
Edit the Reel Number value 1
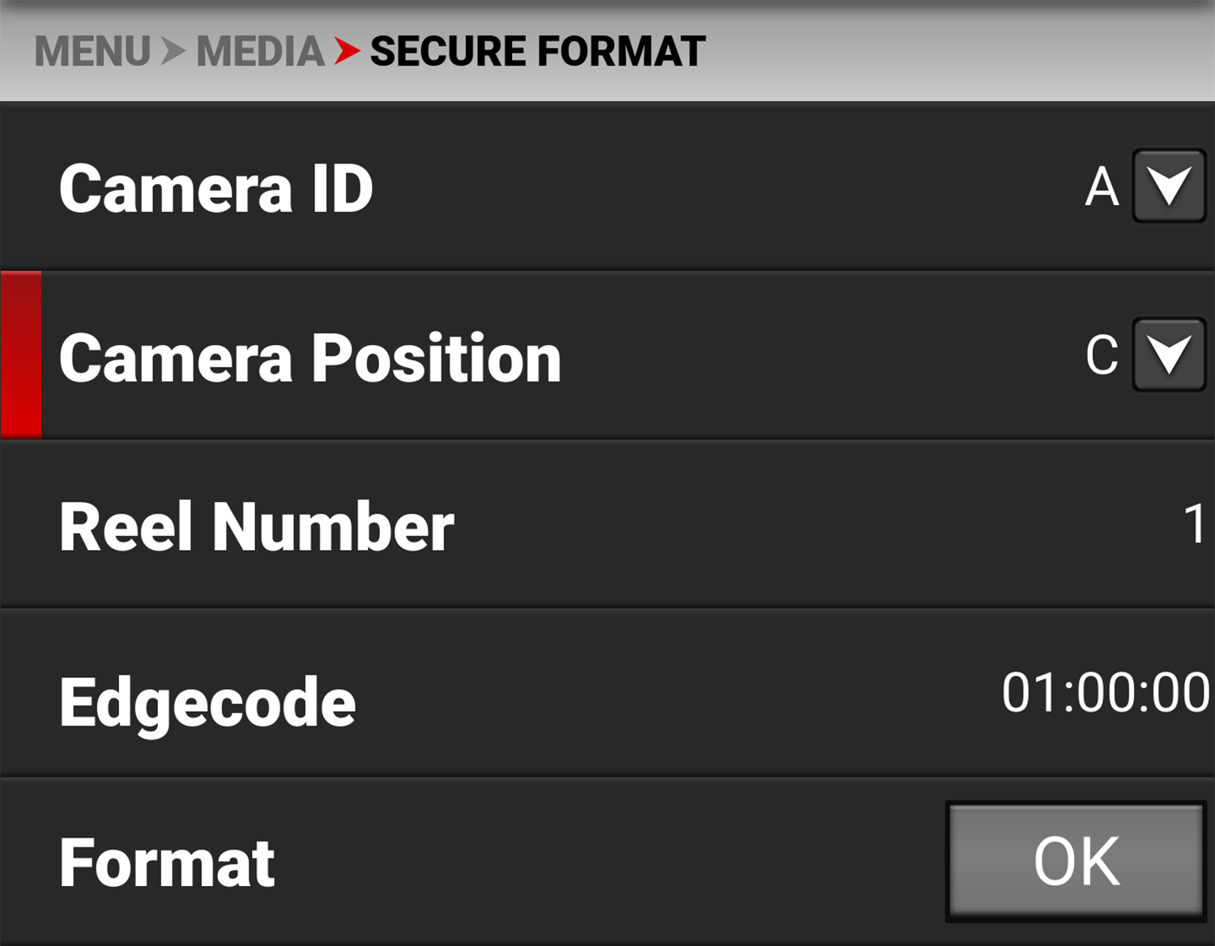click(1195, 524)
